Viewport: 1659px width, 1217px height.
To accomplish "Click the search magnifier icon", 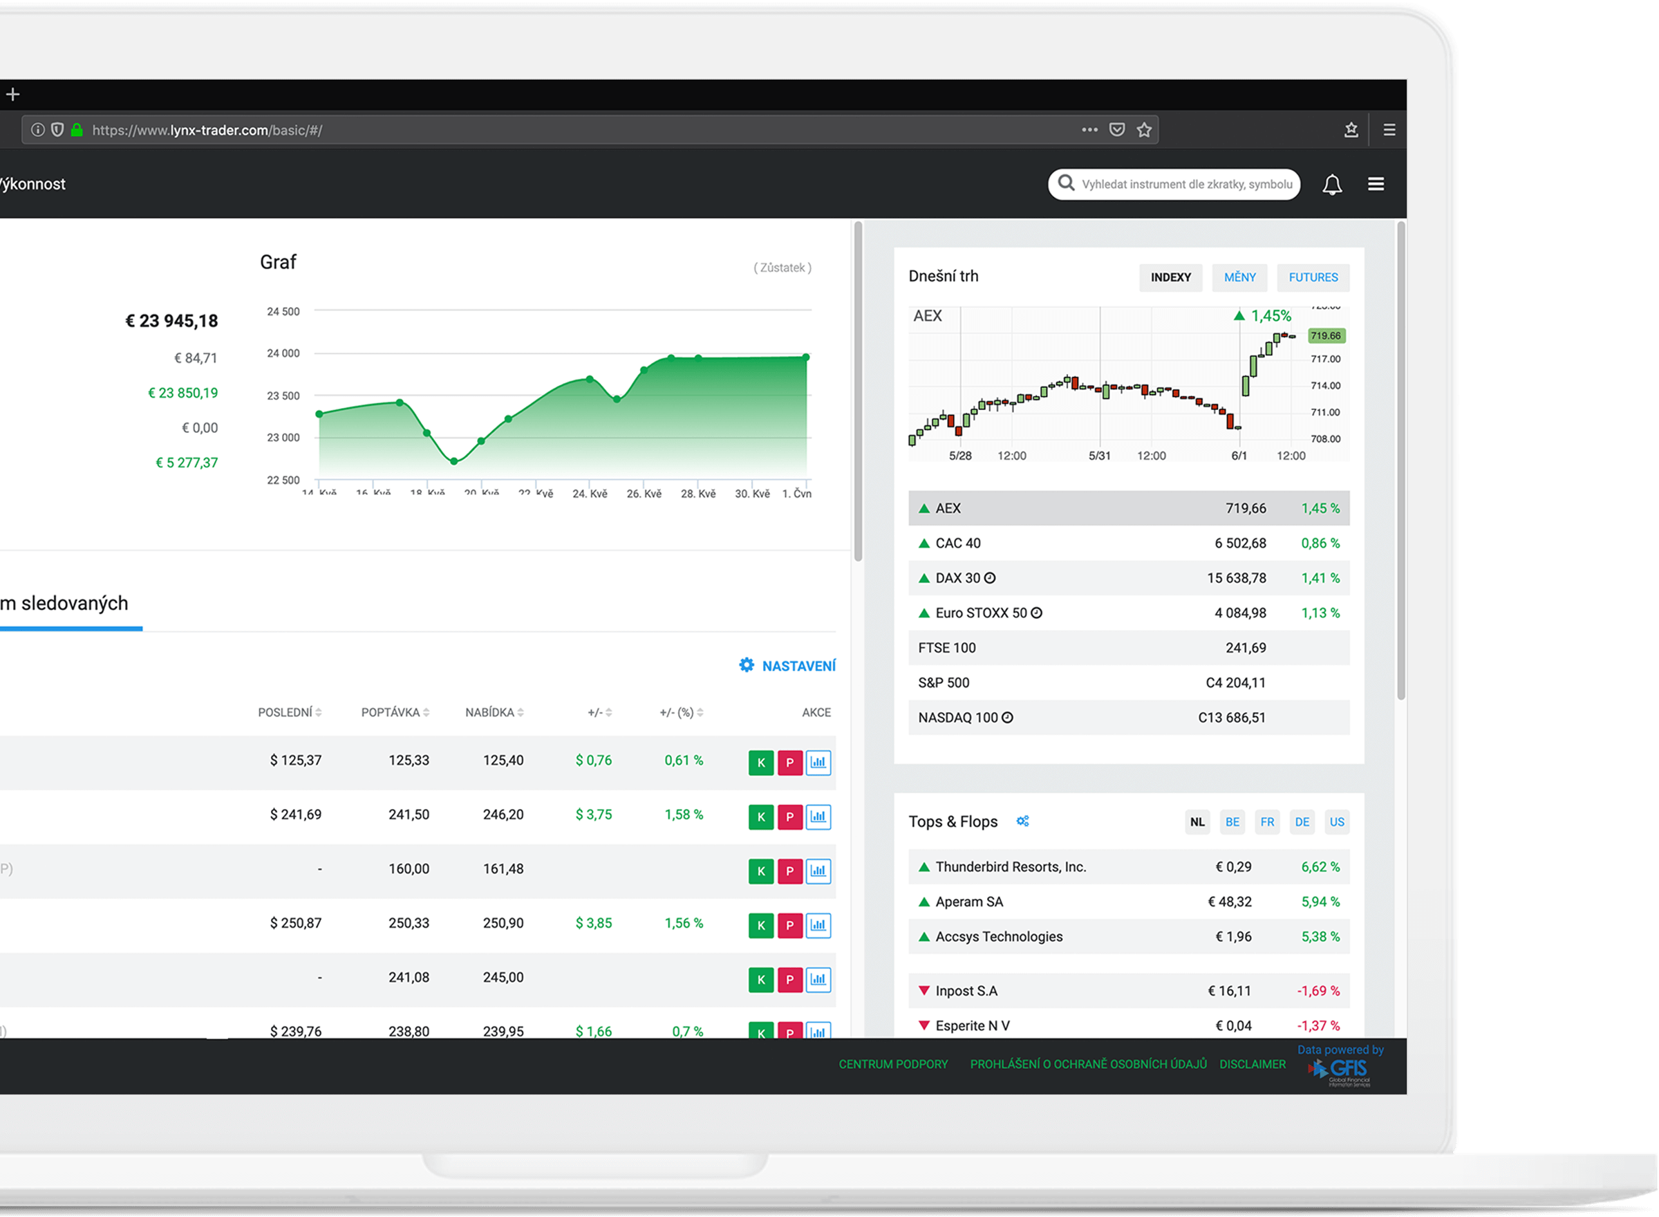I will (x=1065, y=183).
